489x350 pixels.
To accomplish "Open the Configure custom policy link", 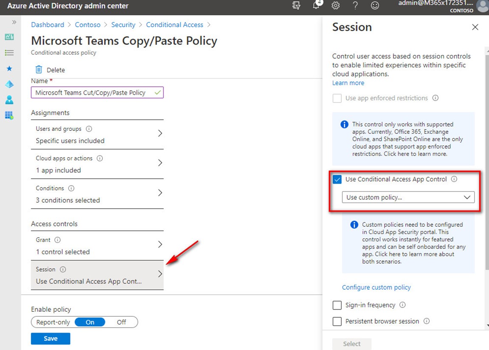I will coord(376,287).
